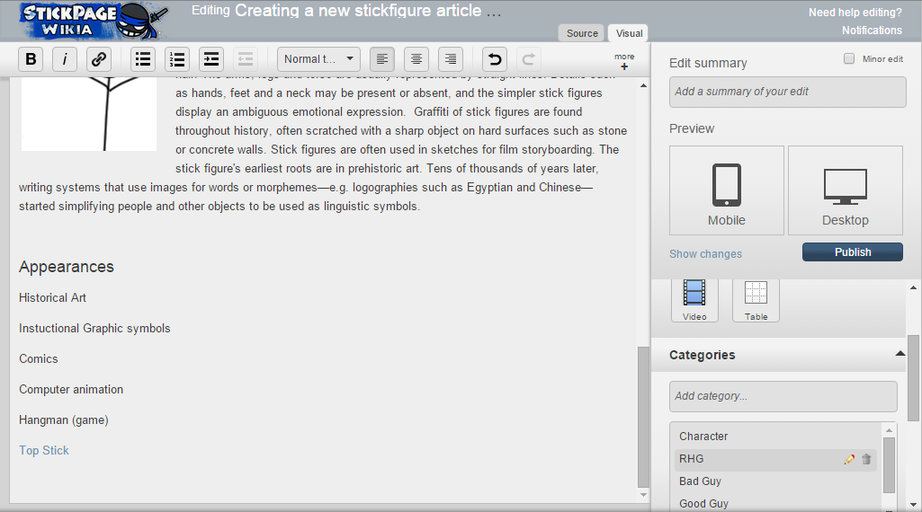This screenshot has width=922, height=512.
Task: Insert a numbered list
Action: pyautogui.click(x=177, y=59)
